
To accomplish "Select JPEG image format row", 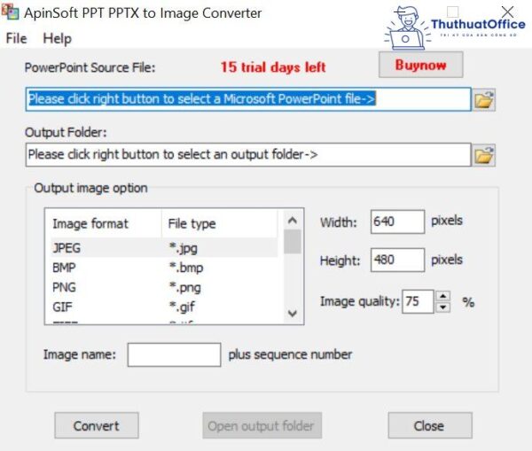I will [165, 248].
